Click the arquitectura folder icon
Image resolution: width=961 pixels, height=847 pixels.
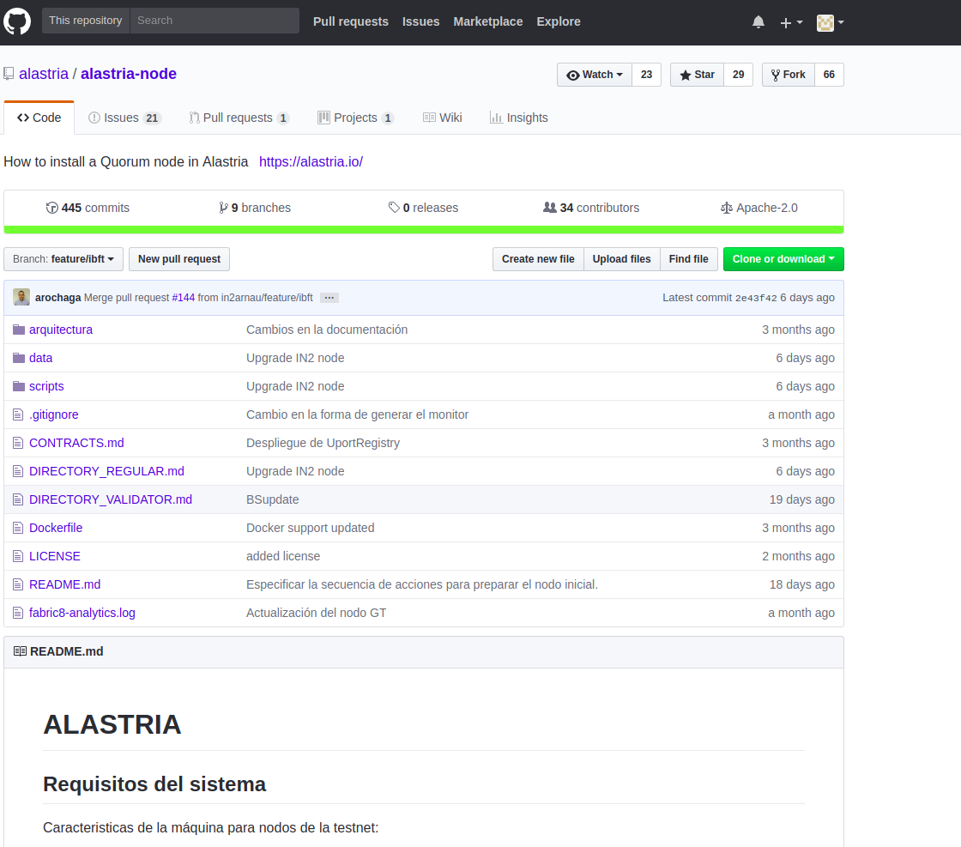point(19,330)
